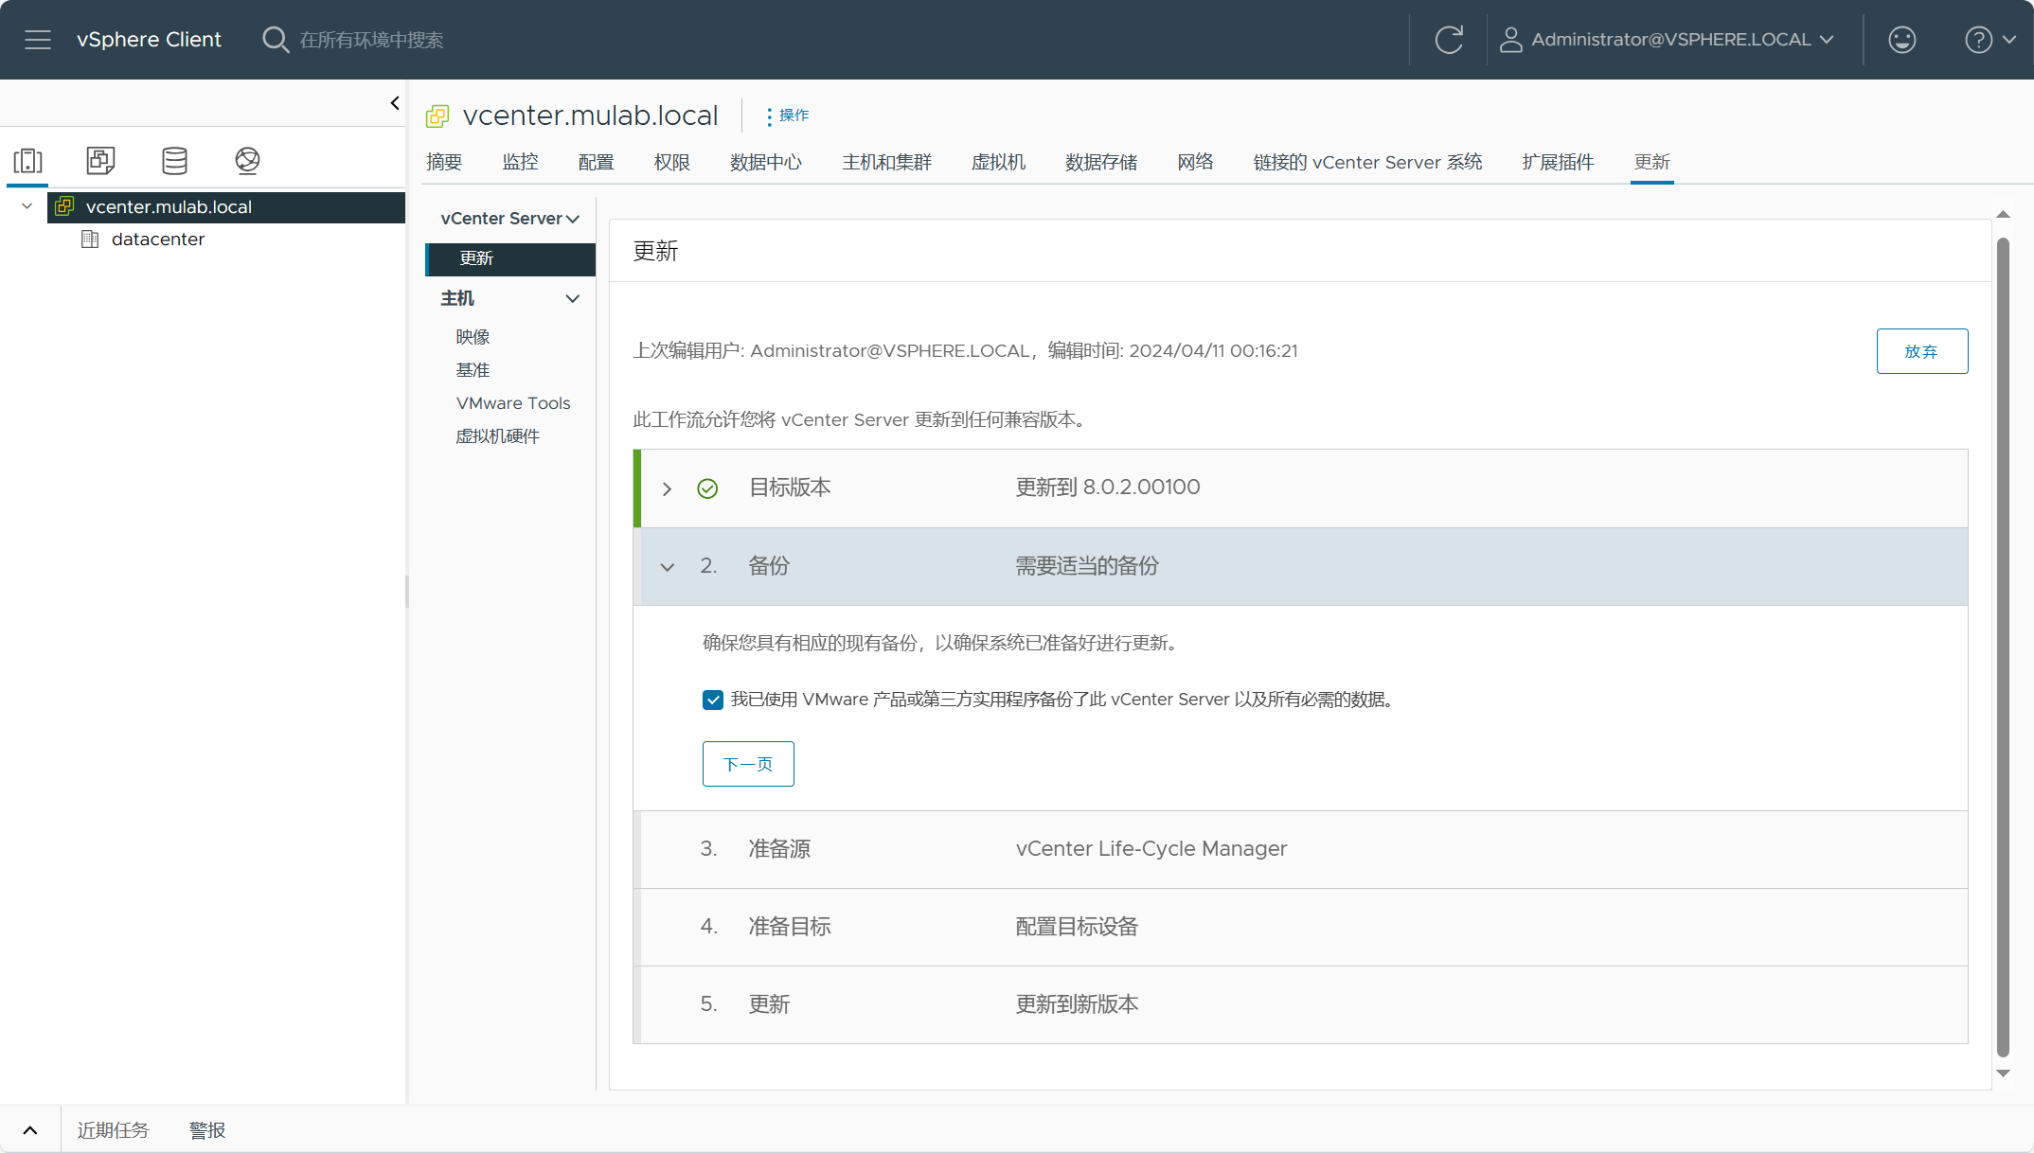
Task: Select datacenter in the tree
Action: point(158,239)
